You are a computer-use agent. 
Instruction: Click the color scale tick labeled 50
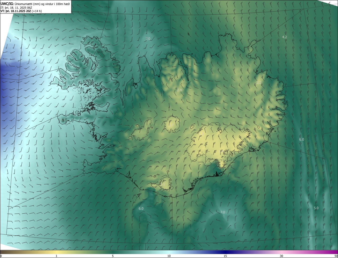(x=336, y=256)
